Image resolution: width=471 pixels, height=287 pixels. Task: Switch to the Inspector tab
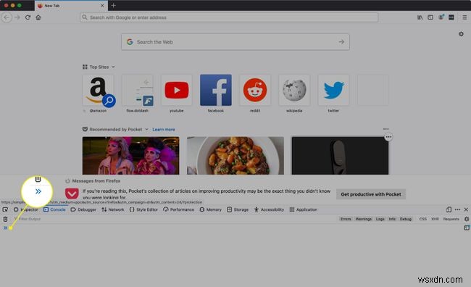coord(26,209)
